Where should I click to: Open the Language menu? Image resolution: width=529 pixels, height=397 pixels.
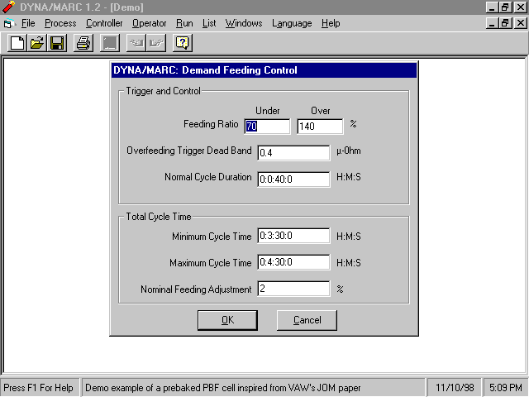(292, 23)
